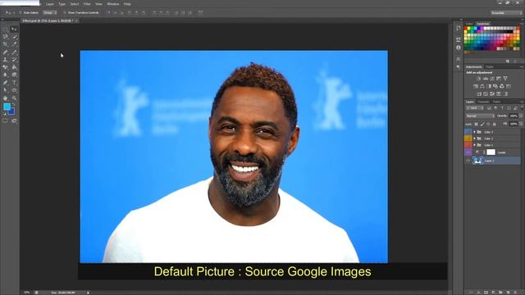Select the Zoom magnifier tool
Viewport: 525px width, 295px height.
(14, 98)
